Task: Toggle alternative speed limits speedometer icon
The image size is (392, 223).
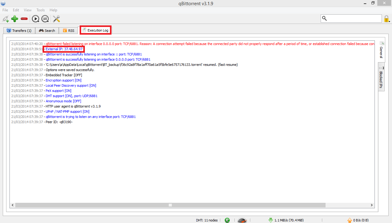Action: tap(242, 220)
